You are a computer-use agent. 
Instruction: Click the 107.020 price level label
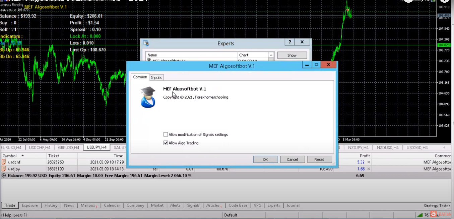pyautogui.click(x=444, y=45)
